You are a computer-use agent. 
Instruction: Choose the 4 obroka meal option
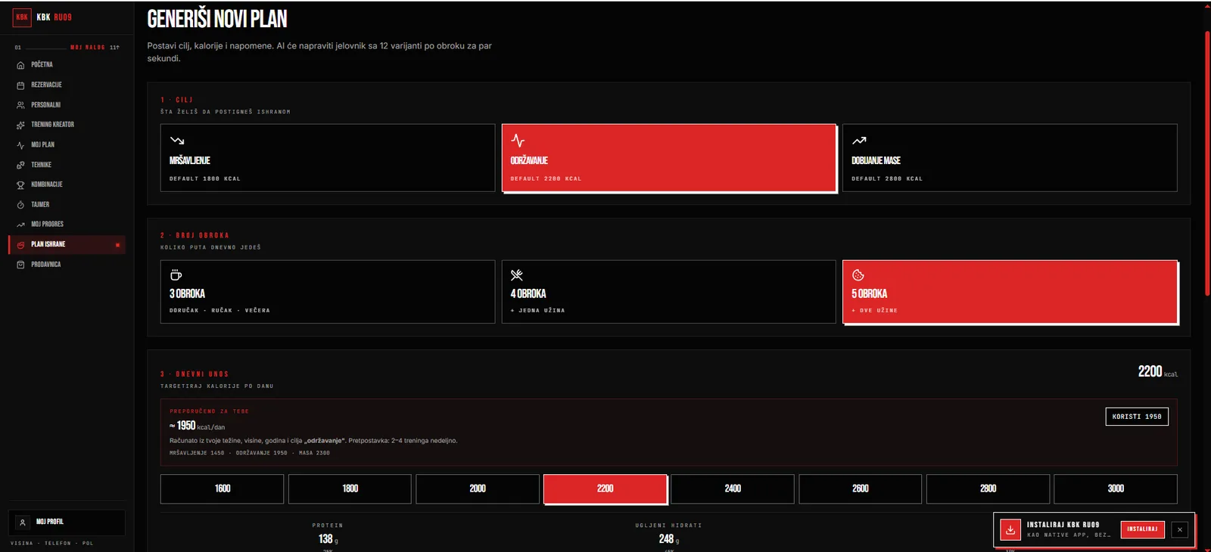pos(668,292)
